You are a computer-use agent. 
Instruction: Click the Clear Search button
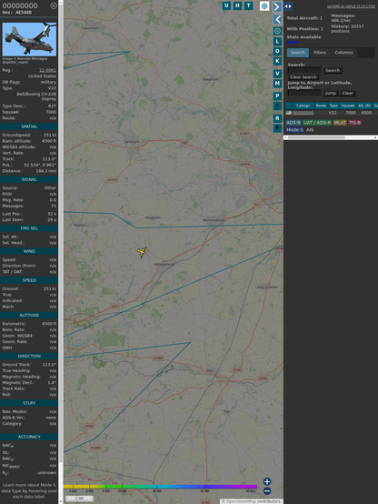click(303, 76)
